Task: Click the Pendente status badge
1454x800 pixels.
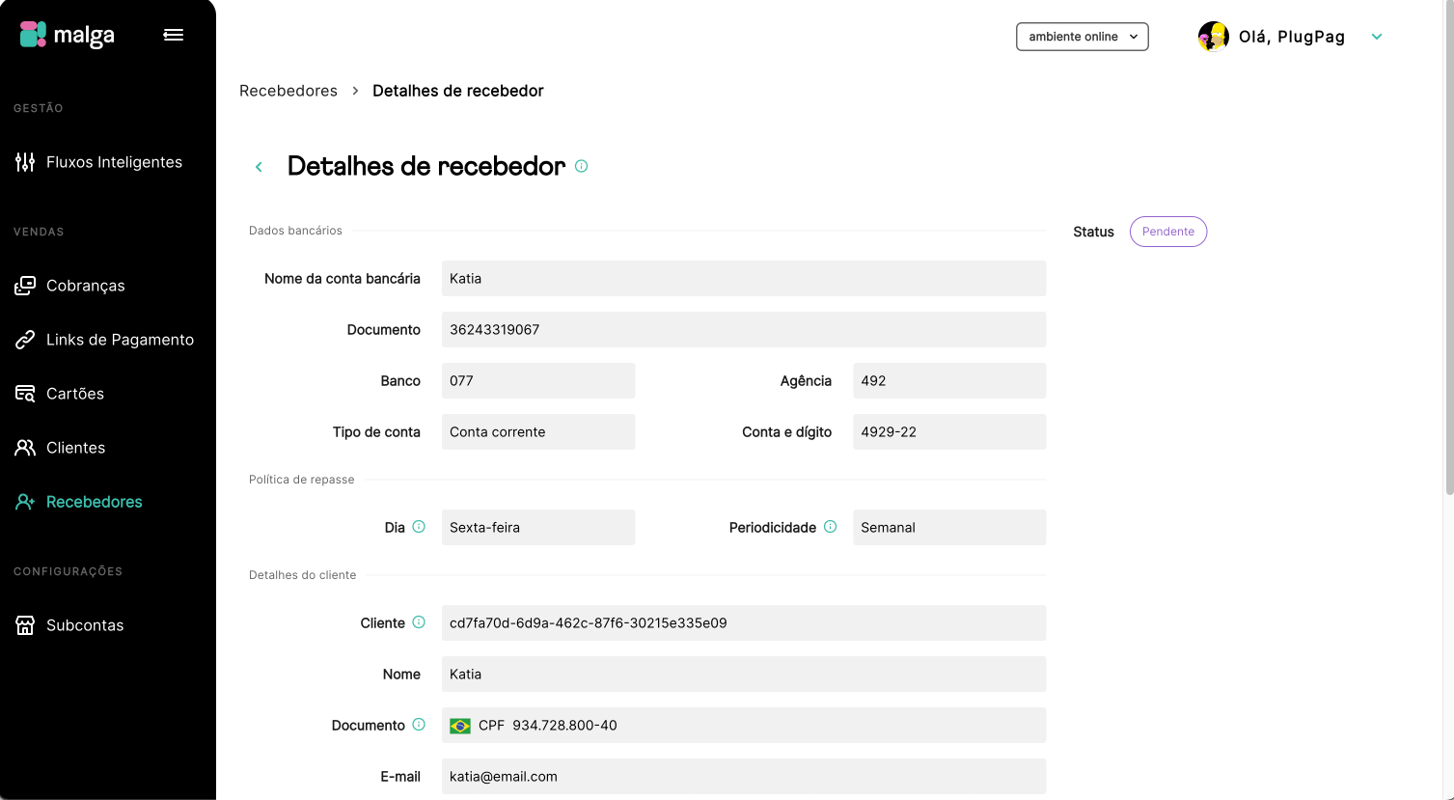Action: point(1168,232)
